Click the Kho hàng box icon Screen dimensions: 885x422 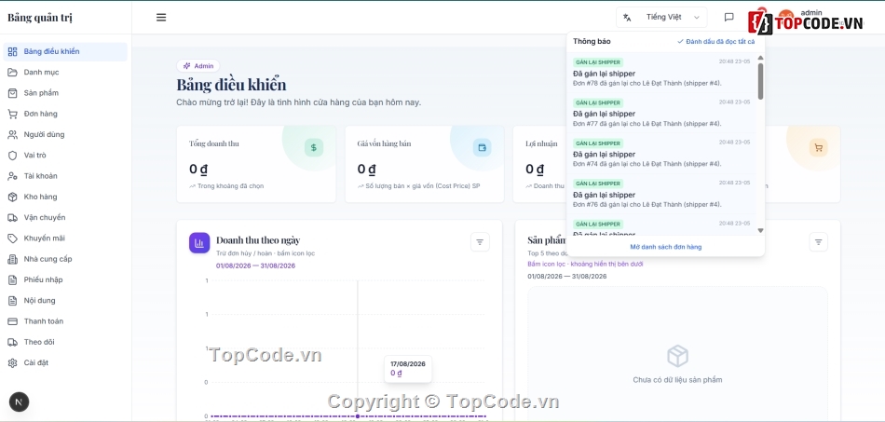[x=12, y=197]
